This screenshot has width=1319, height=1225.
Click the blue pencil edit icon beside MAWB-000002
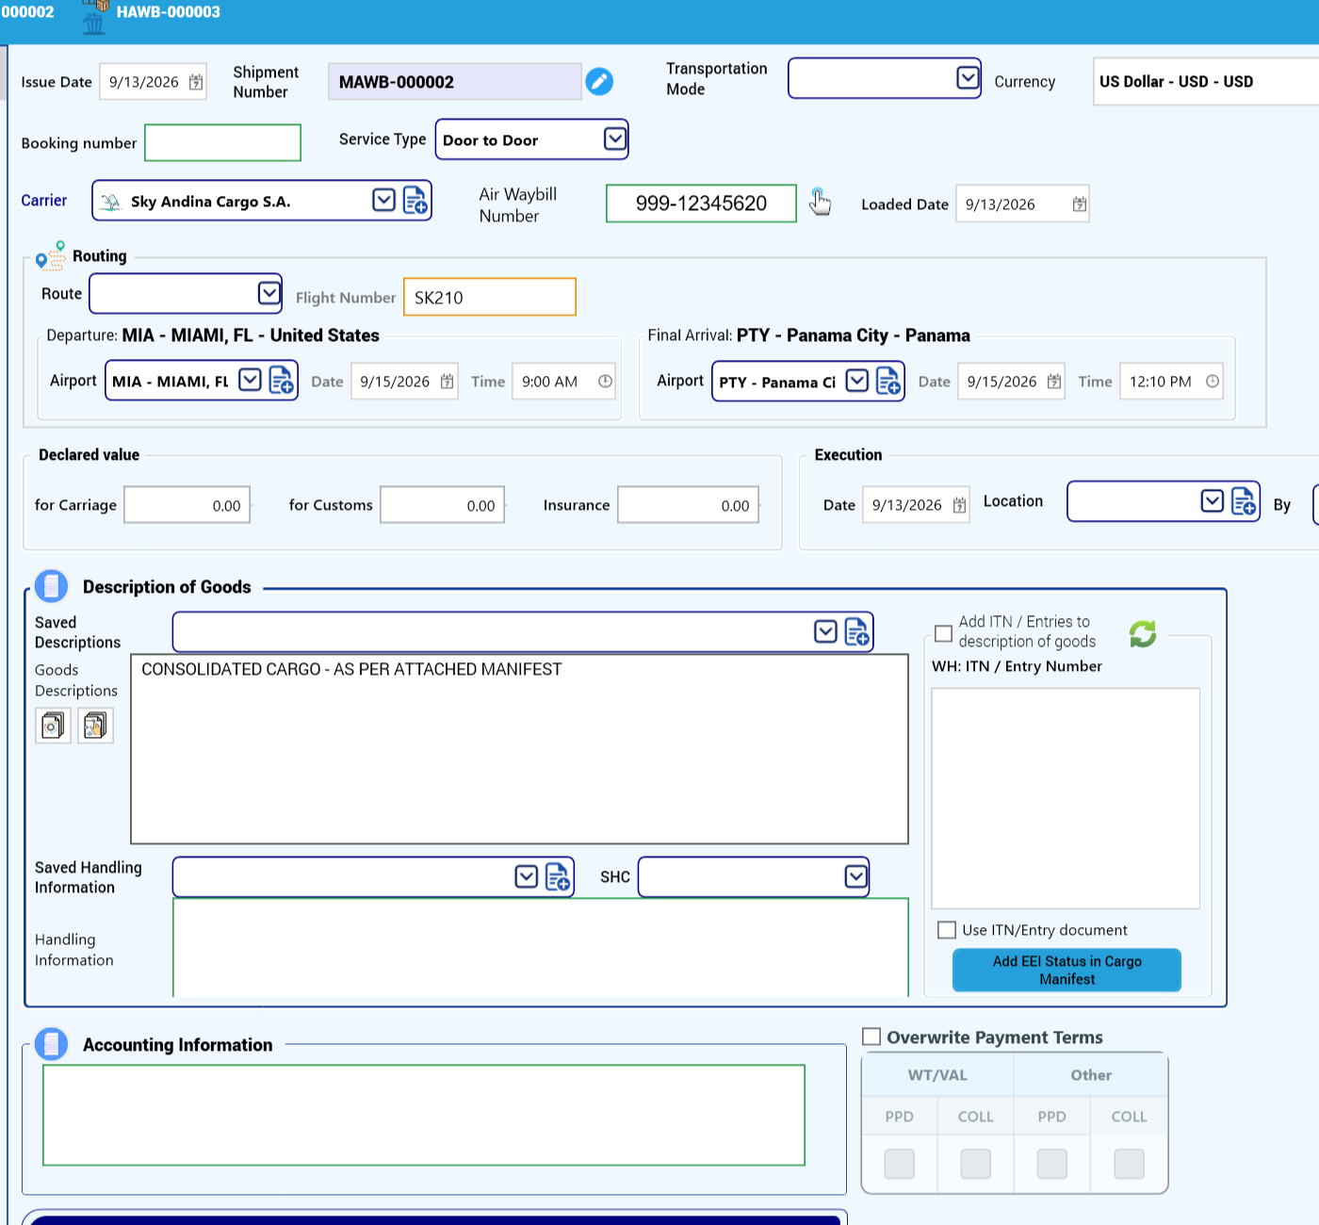click(x=599, y=82)
